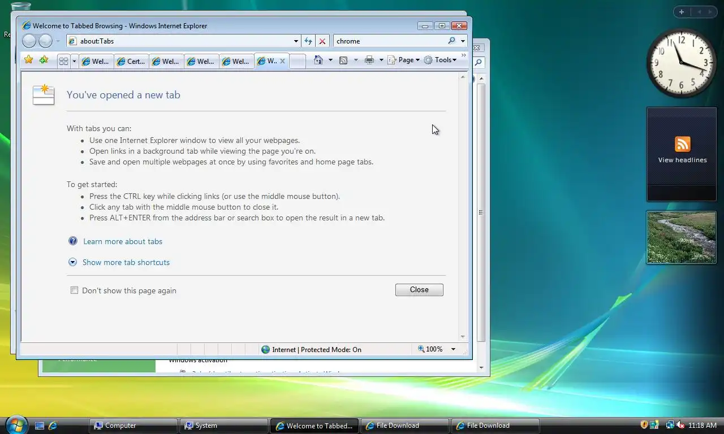Viewport: 724px width, 434px height.
Task: Open search provider options dropdown
Action: click(x=463, y=41)
